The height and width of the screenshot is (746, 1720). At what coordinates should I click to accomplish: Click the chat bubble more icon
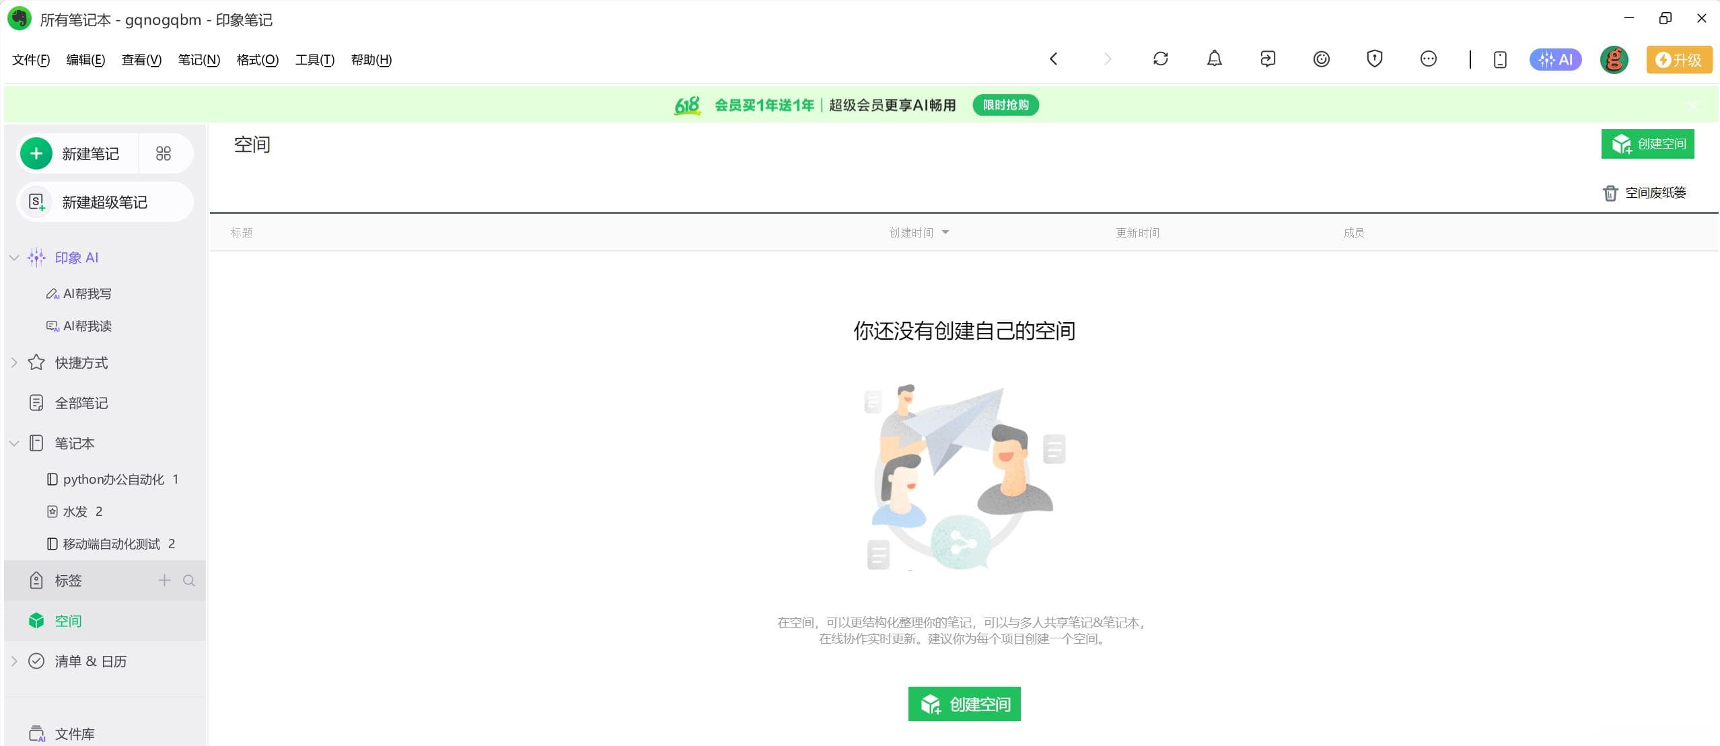[1429, 59]
